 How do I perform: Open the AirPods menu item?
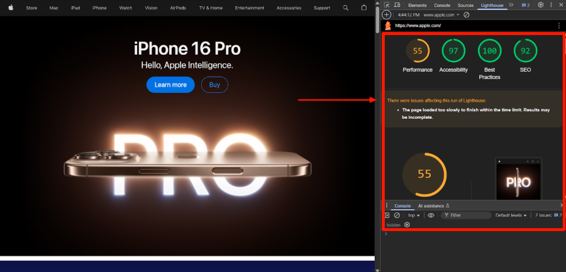pyautogui.click(x=178, y=8)
